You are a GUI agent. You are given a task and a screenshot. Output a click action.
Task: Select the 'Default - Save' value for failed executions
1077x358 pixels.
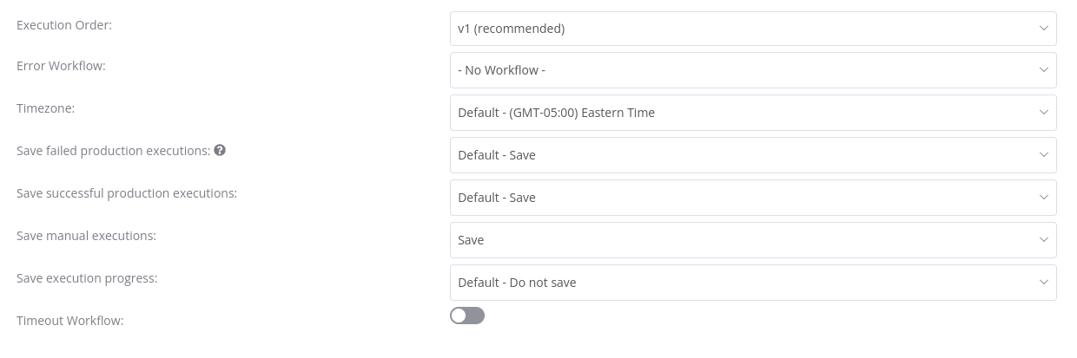tap(753, 155)
